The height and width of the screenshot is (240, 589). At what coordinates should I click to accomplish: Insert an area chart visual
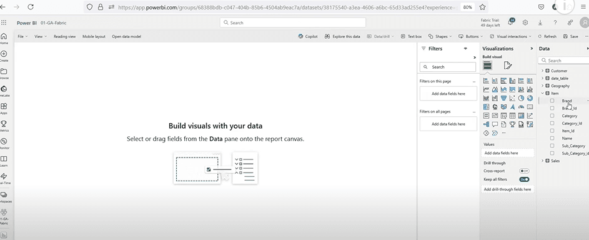pos(495,89)
